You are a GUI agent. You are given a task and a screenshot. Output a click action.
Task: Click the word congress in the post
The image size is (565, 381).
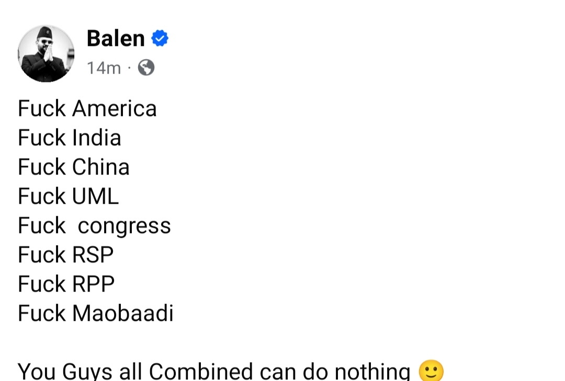click(125, 226)
